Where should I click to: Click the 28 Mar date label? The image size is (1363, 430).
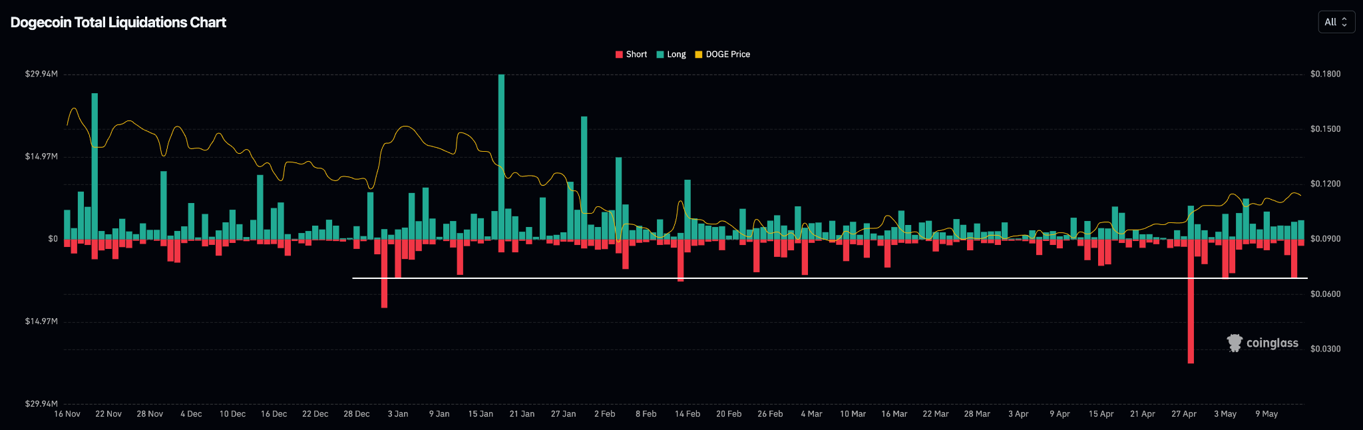pyautogui.click(x=977, y=414)
